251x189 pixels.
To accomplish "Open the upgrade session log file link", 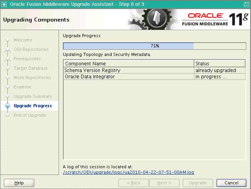I will click(x=128, y=172).
